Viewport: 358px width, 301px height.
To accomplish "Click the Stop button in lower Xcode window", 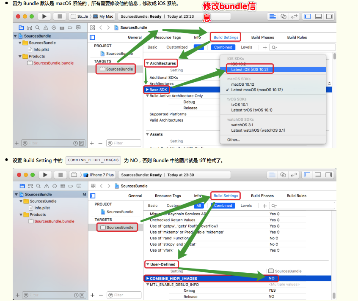I will 60,175.
